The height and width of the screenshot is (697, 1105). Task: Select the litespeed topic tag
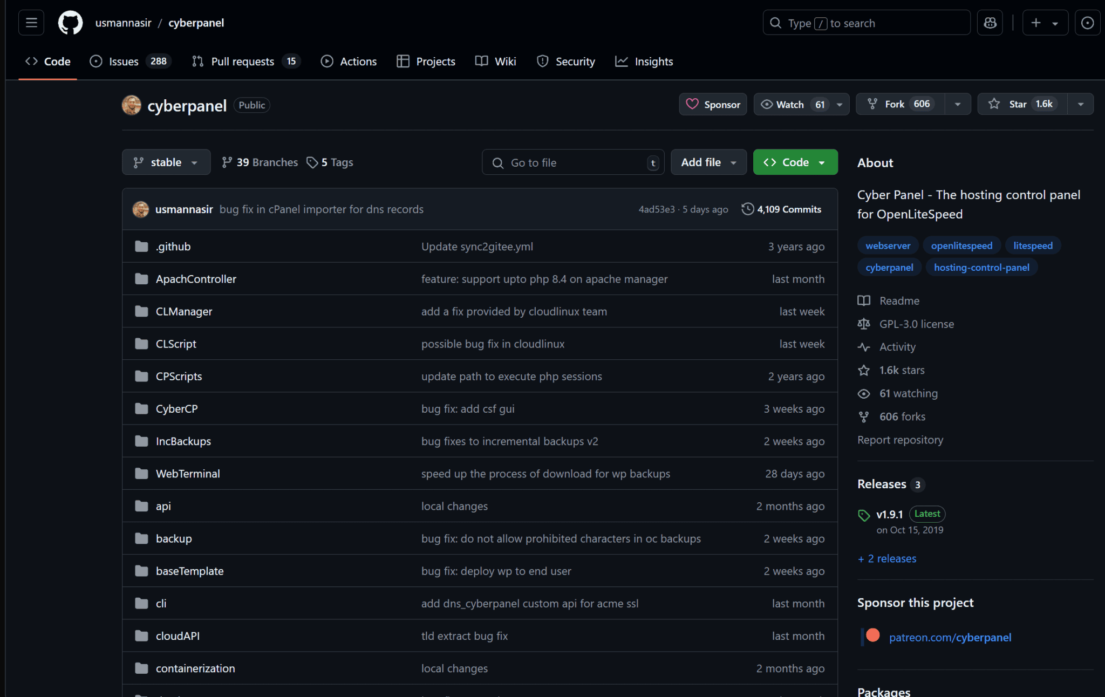click(x=1033, y=245)
